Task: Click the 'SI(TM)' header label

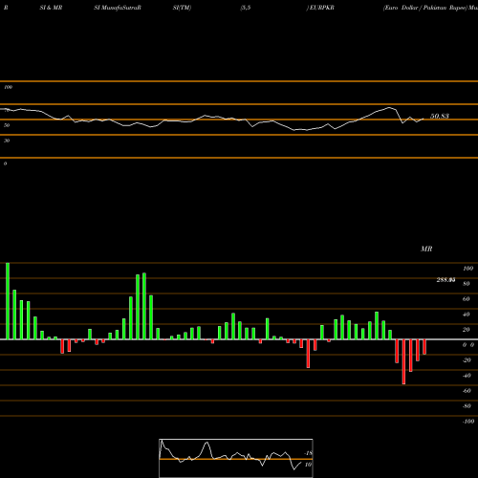Action: [x=182, y=8]
